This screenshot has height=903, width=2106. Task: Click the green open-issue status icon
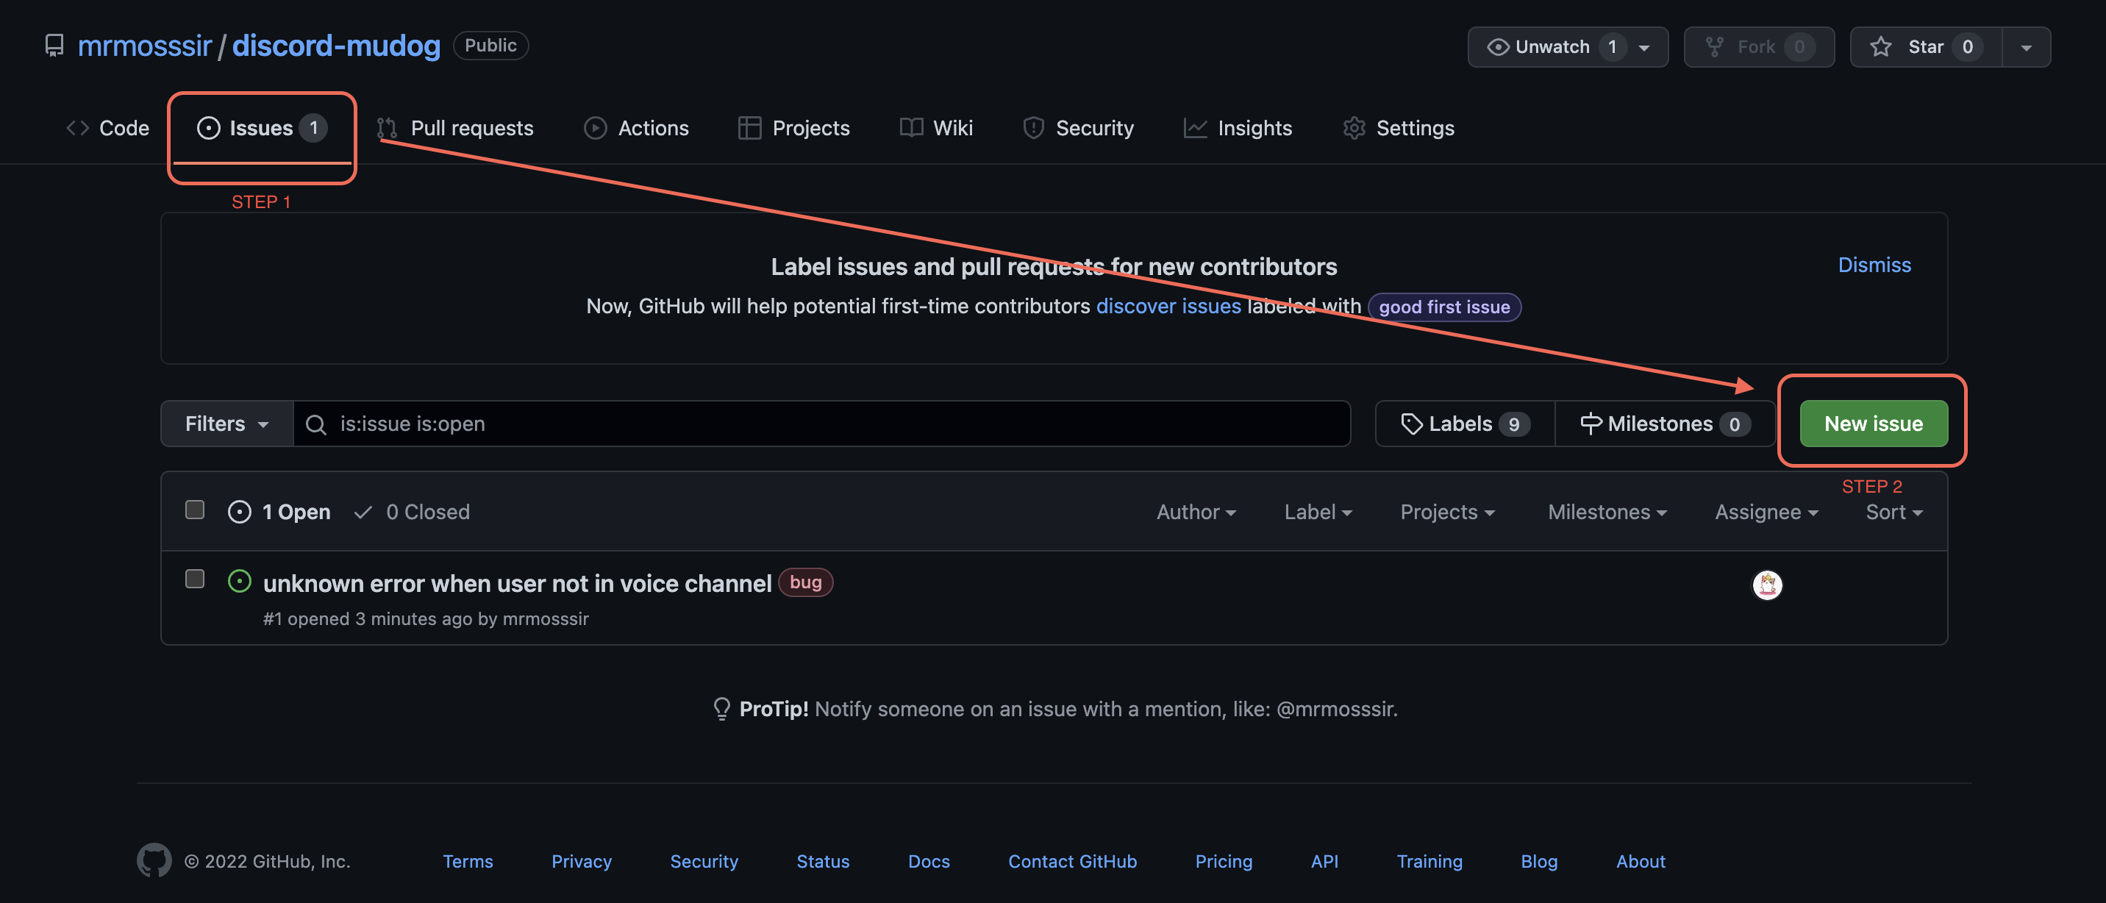pos(239,581)
